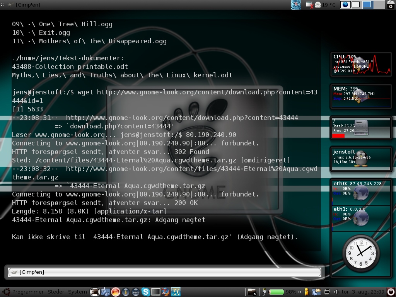Click the 'Mothers\ of\ the\ Disappeared.ogg' line

pos(89,41)
